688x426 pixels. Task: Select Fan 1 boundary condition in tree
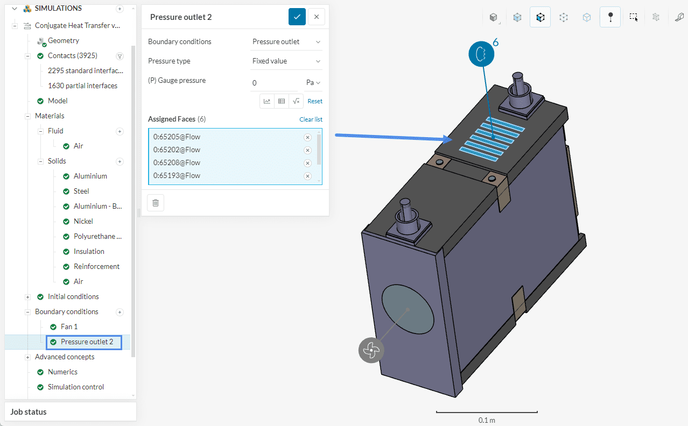69,327
